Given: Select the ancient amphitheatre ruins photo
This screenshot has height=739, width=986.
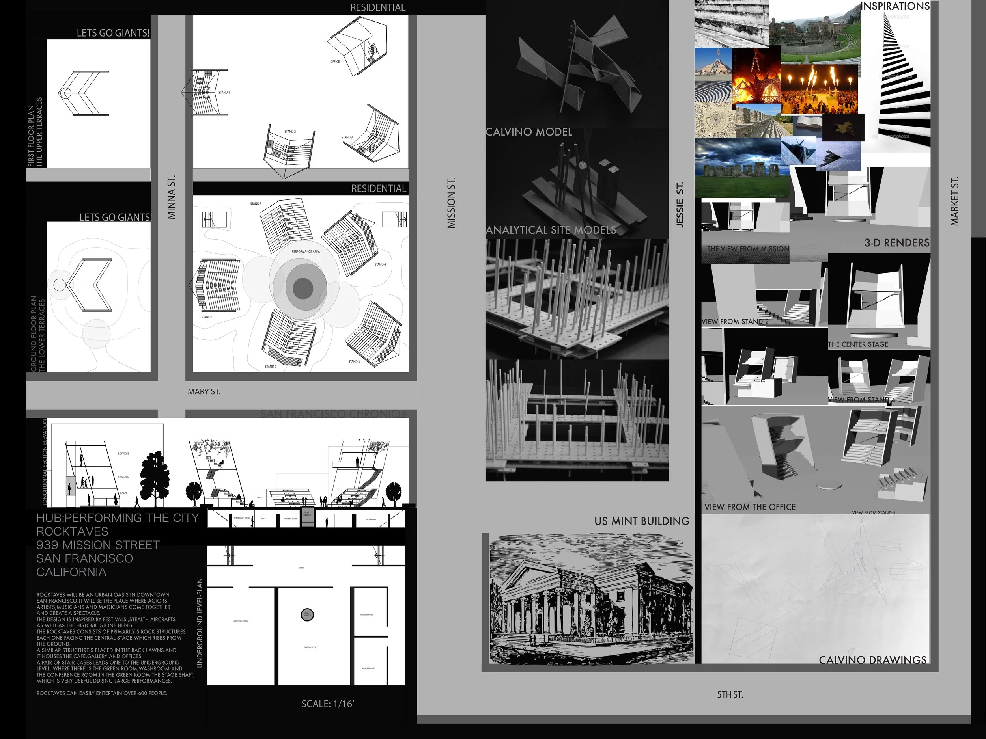Looking at the screenshot, I should (815, 31).
